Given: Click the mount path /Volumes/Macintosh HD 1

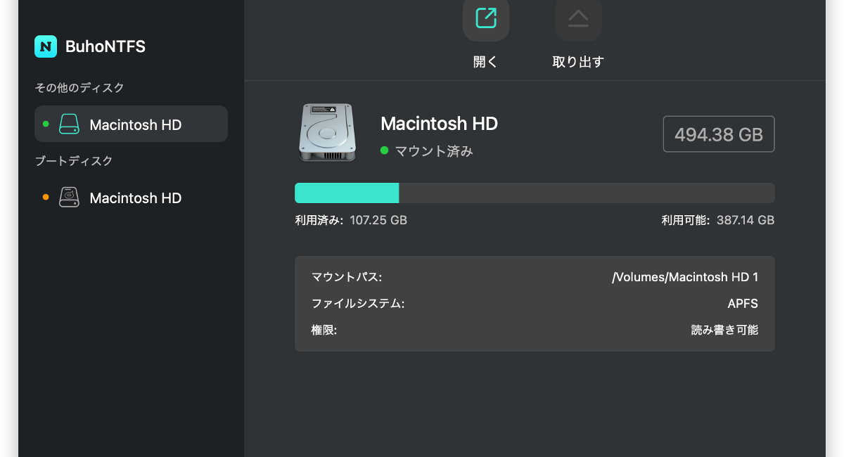Looking at the screenshot, I should pyautogui.click(x=686, y=277).
